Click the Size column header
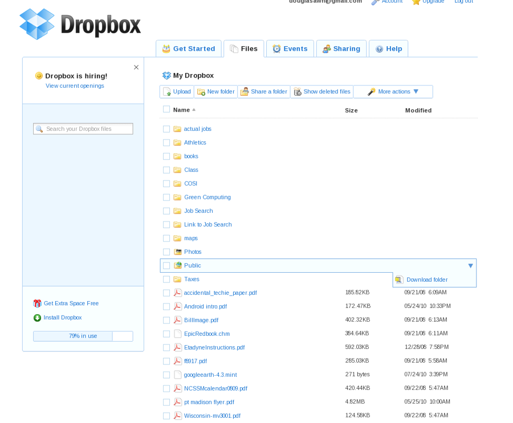 point(351,110)
